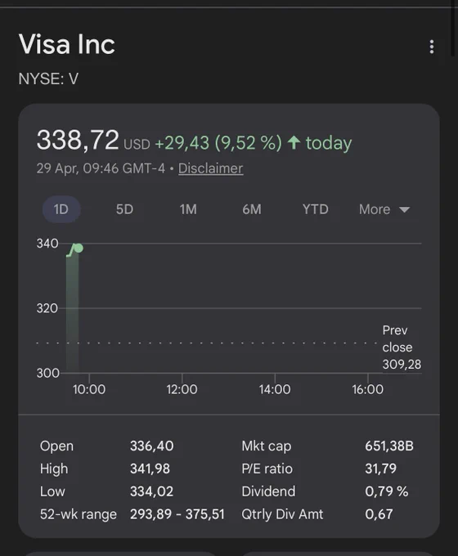Image resolution: width=458 pixels, height=556 pixels.
Task: Expand the More time ranges dropdown
Action: [384, 209]
